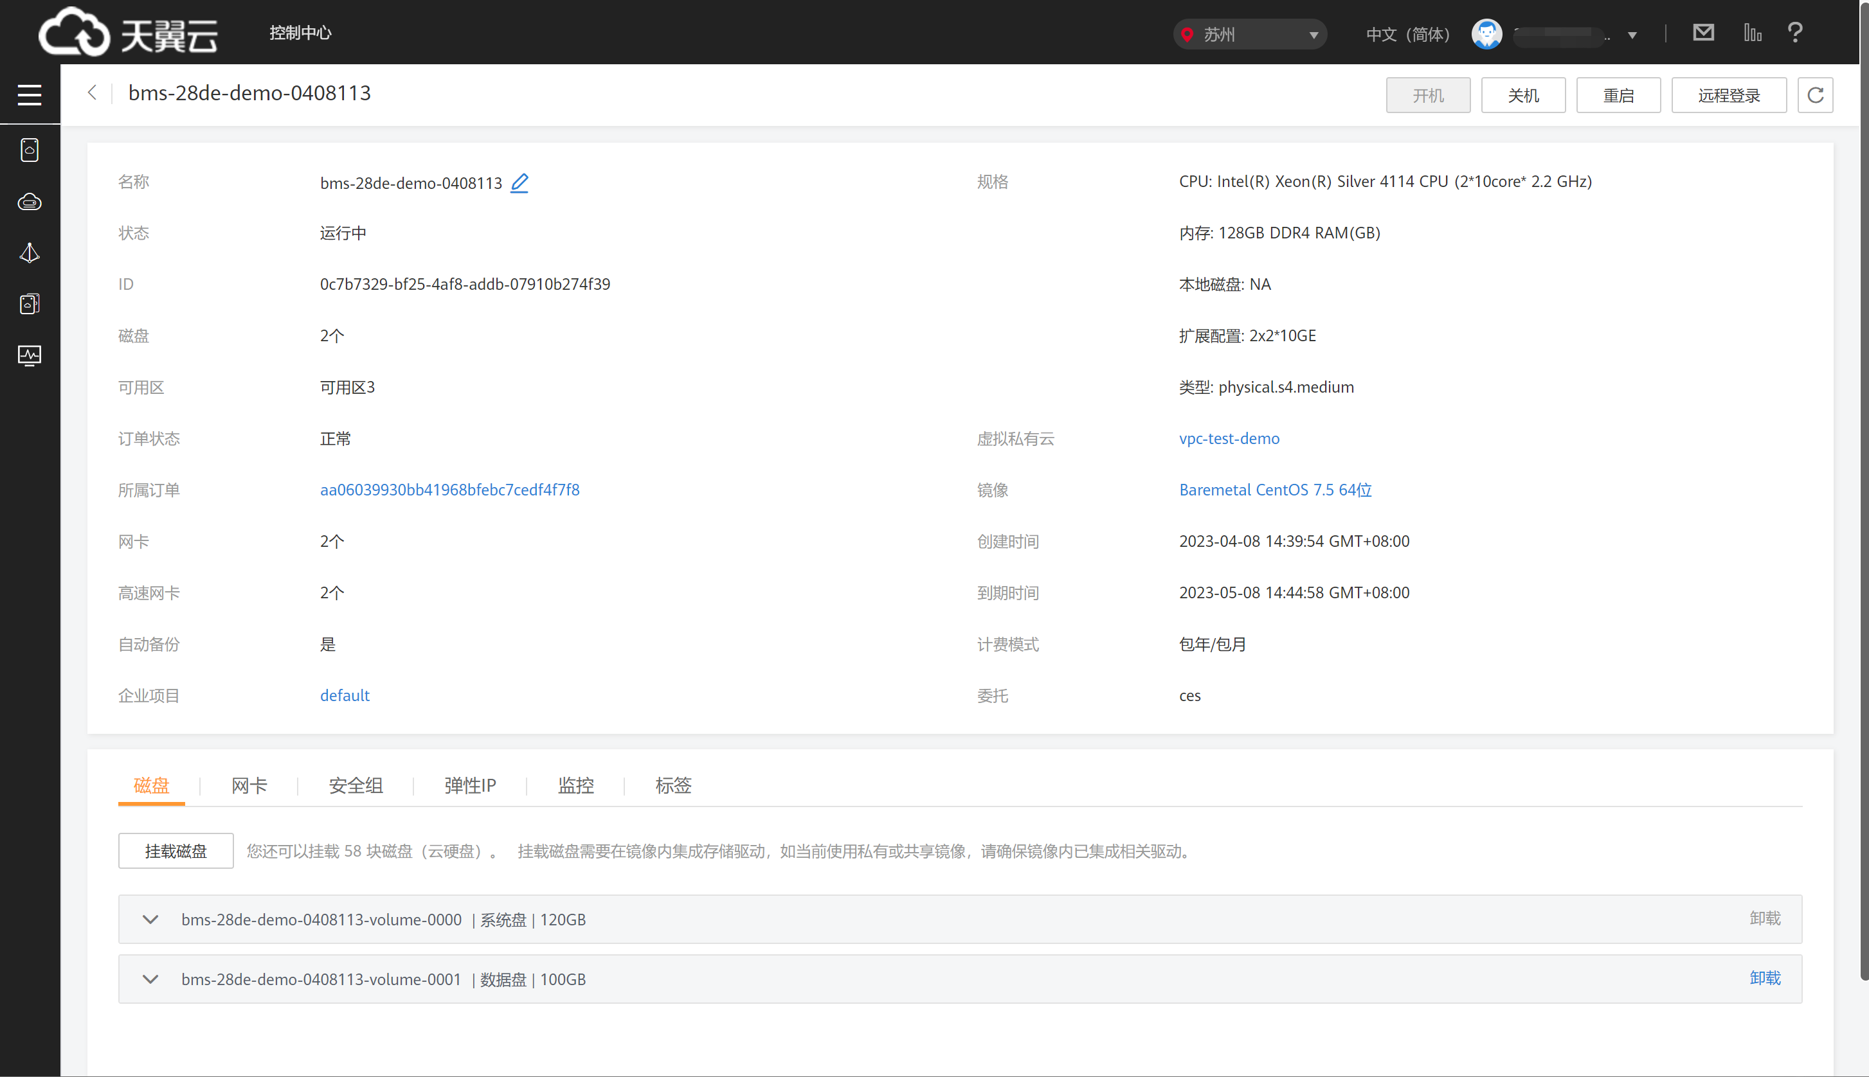Click the help question mark icon
Screen dimensions: 1869x1077
pos(1795,33)
